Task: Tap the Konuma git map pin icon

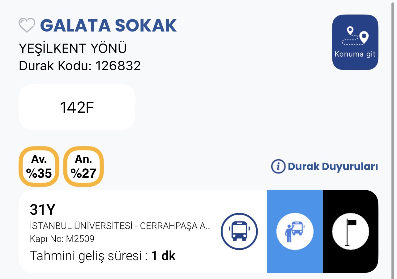Action: [355, 36]
